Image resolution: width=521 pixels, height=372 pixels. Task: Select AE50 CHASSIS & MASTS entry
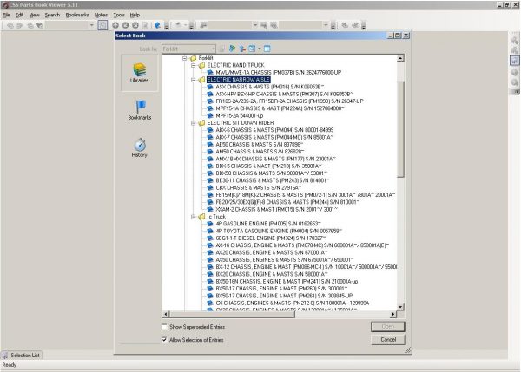259,145
